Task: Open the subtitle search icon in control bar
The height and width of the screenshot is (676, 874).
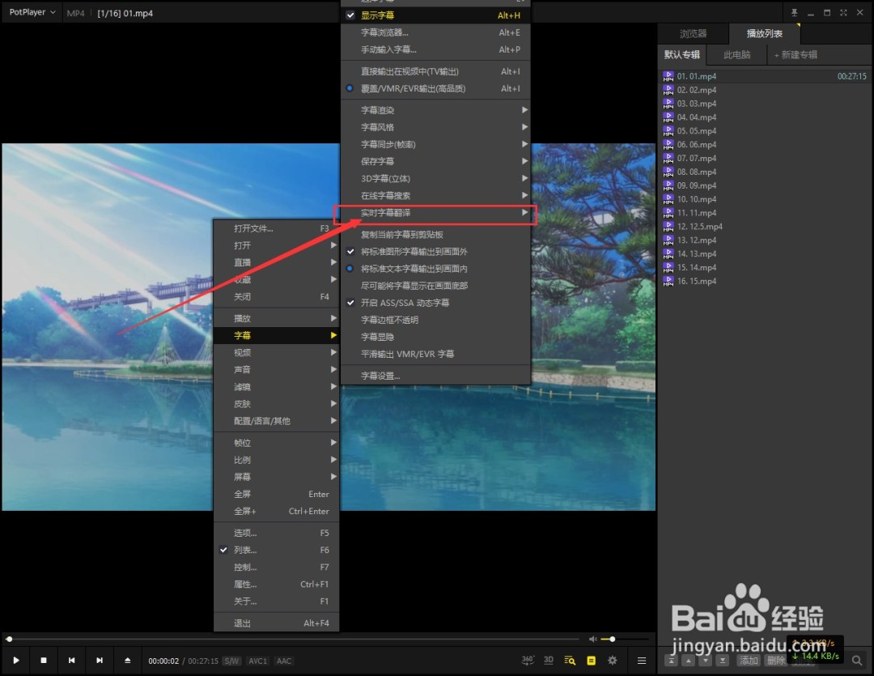Action: tap(570, 661)
